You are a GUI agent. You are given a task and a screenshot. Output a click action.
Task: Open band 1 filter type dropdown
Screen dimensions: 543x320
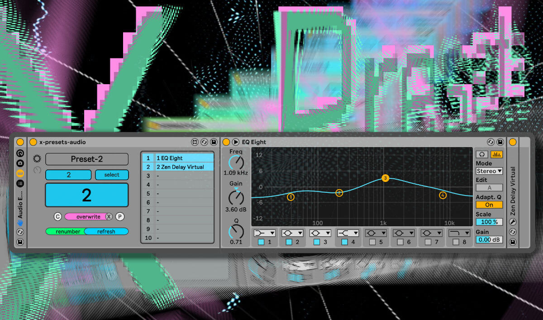pos(265,233)
